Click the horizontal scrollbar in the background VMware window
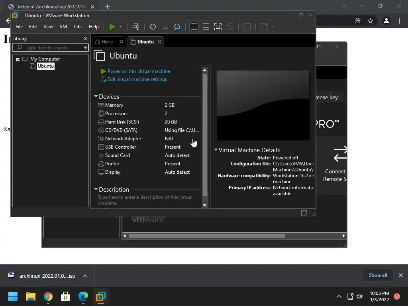The image size is (408, 306). tap(207, 236)
